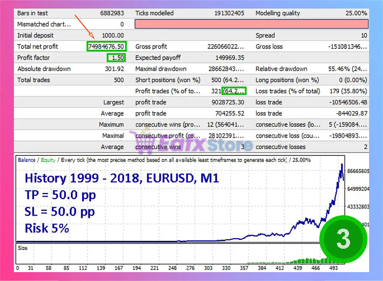This screenshot has width=383, height=281.
Task: Select the Profit factor value 1.50
Action: tap(116, 58)
